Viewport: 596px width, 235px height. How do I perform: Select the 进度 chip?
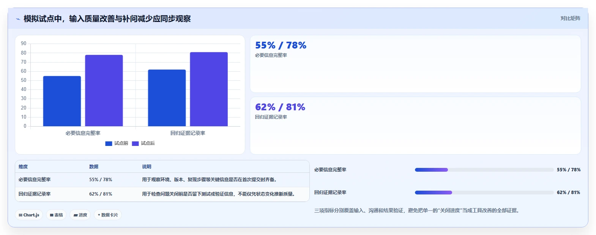coord(80,215)
